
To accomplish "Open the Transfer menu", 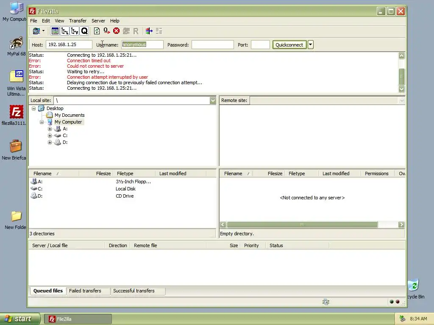I will pyautogui.click(x=78, y=21).
